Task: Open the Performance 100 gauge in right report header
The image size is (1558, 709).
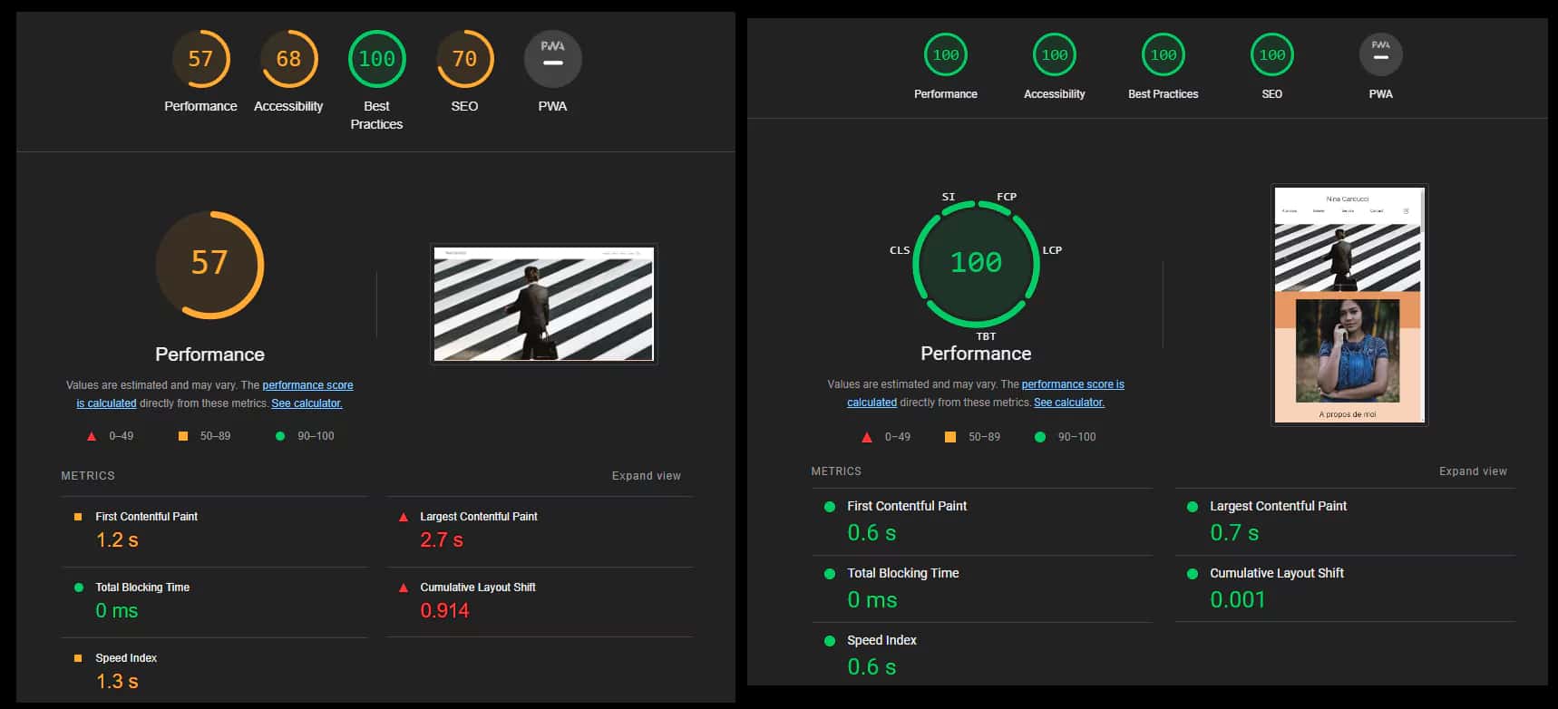Action: click(x=946, y=55)
